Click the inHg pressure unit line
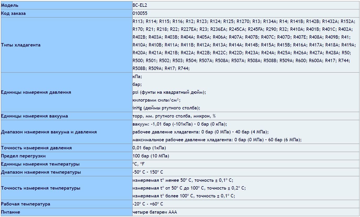This screenshot has height=217, width=360. (x=166, y=108)
